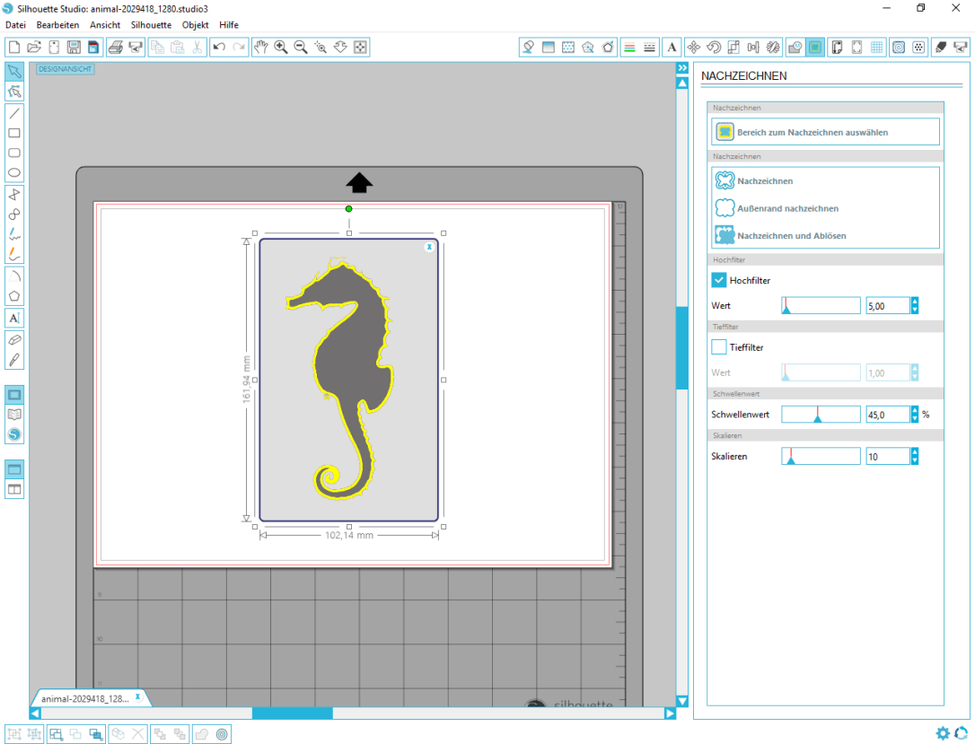The height and width of the screenshot is (744, 975).
Task: Enable the Tieffilter checkbox
Action: 718,347
